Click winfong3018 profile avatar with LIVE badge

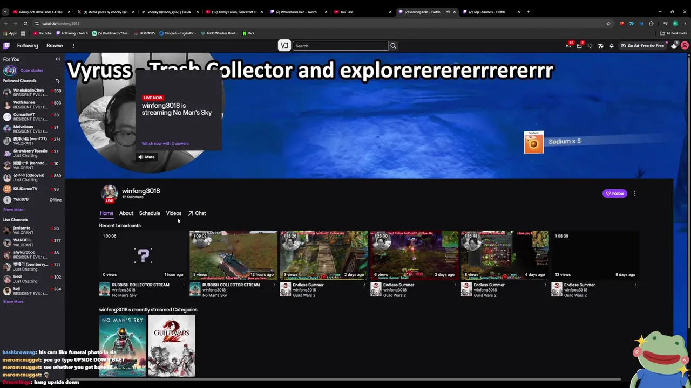pyautogui.click(x=110, y=193)
